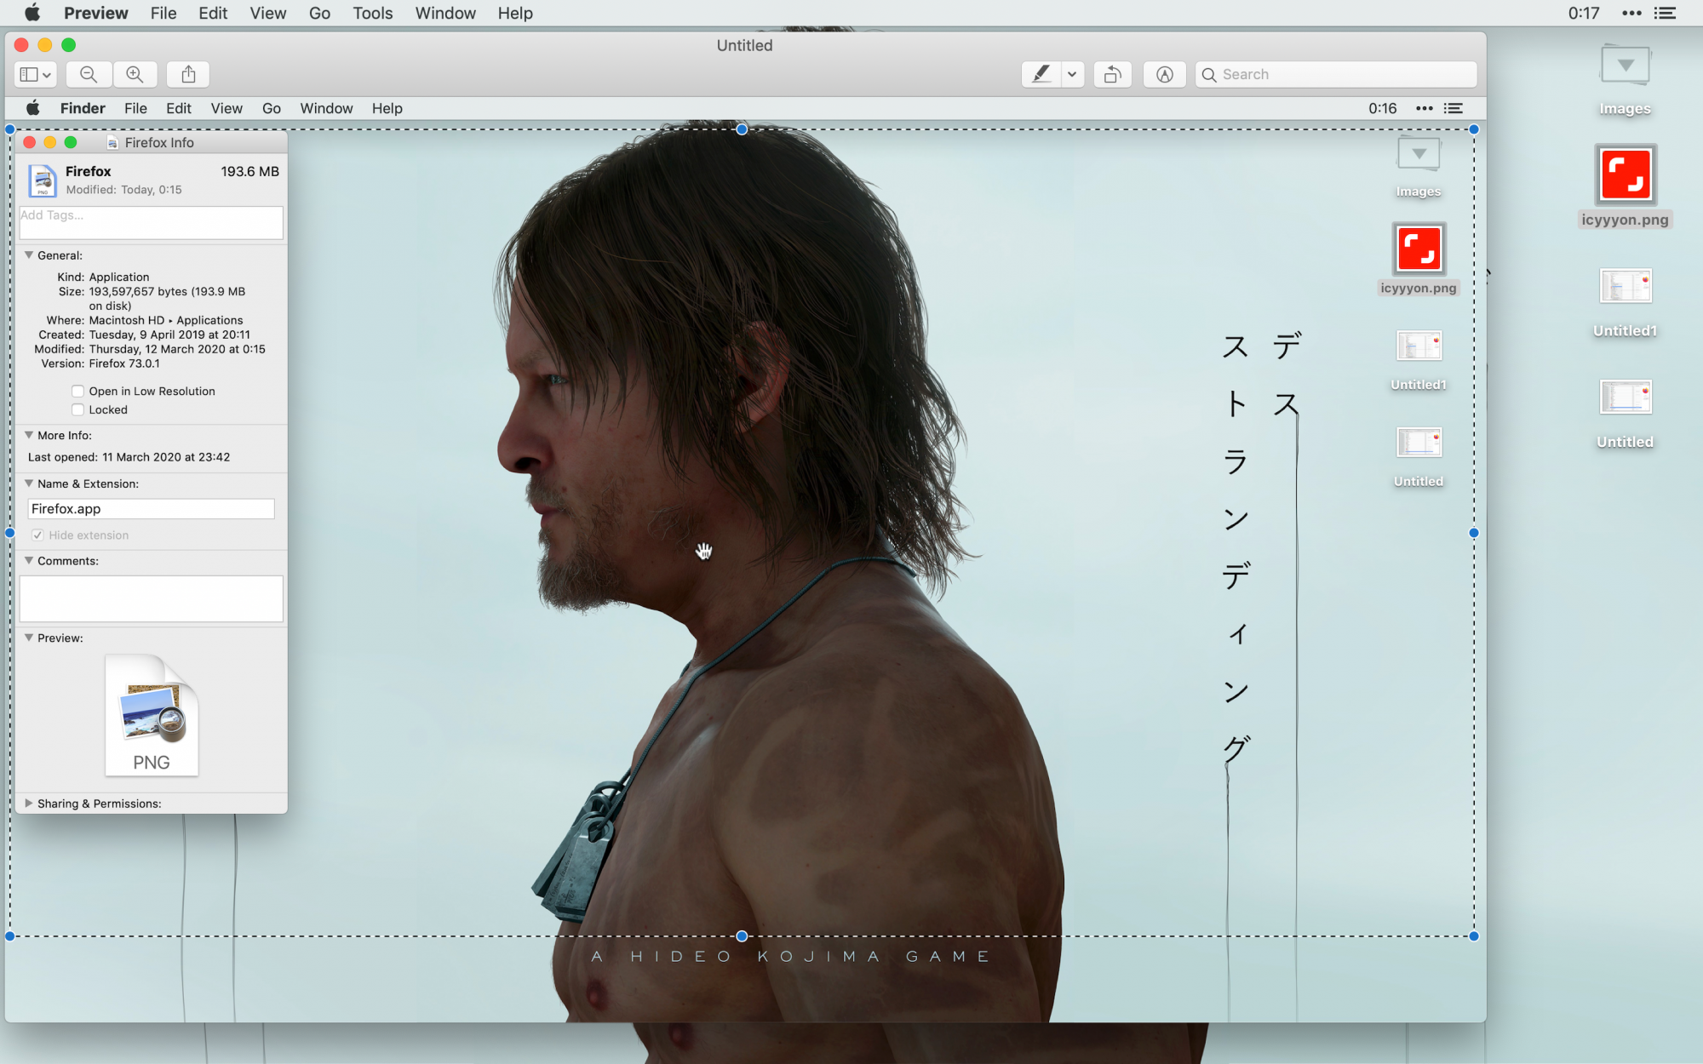Click the Preview section triangle in the image
The width and height of the screenshot is (1703, 1064).
click(28, 638)
